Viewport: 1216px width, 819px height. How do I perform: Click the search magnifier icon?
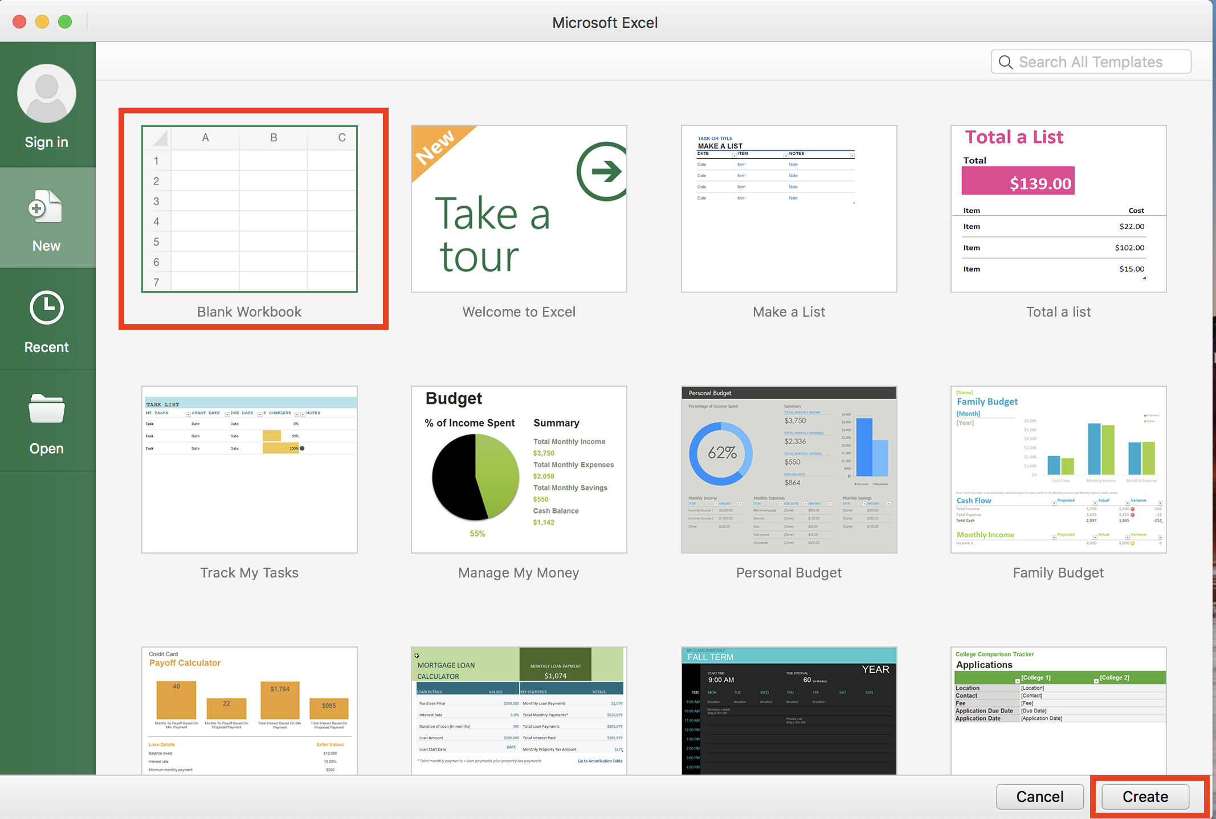pos(1006,62)
